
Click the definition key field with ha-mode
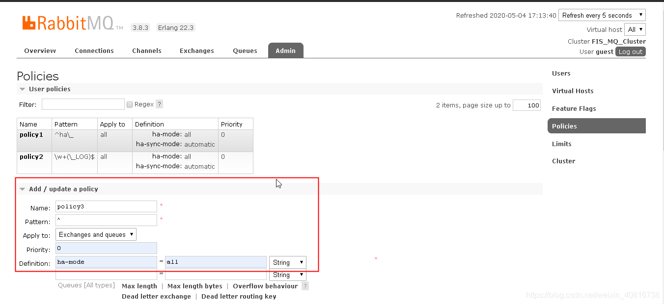[106, 262]
